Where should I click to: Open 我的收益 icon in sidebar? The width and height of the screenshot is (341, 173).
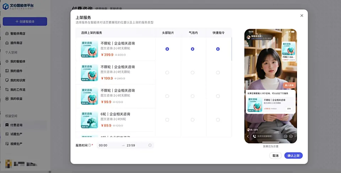tap(7, 99)
